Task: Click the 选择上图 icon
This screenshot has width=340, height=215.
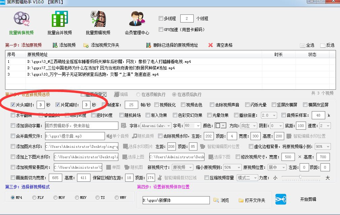Action: pos(125,157)
